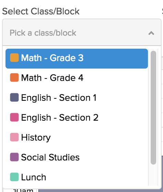Pick the Lunch block option
Screen dimensions: 163x192
77,177
